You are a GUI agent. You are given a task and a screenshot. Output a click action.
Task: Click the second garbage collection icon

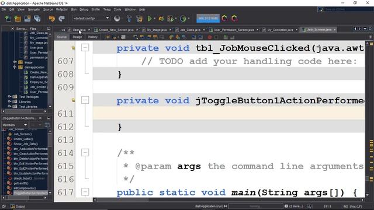[x=234, y=18]
